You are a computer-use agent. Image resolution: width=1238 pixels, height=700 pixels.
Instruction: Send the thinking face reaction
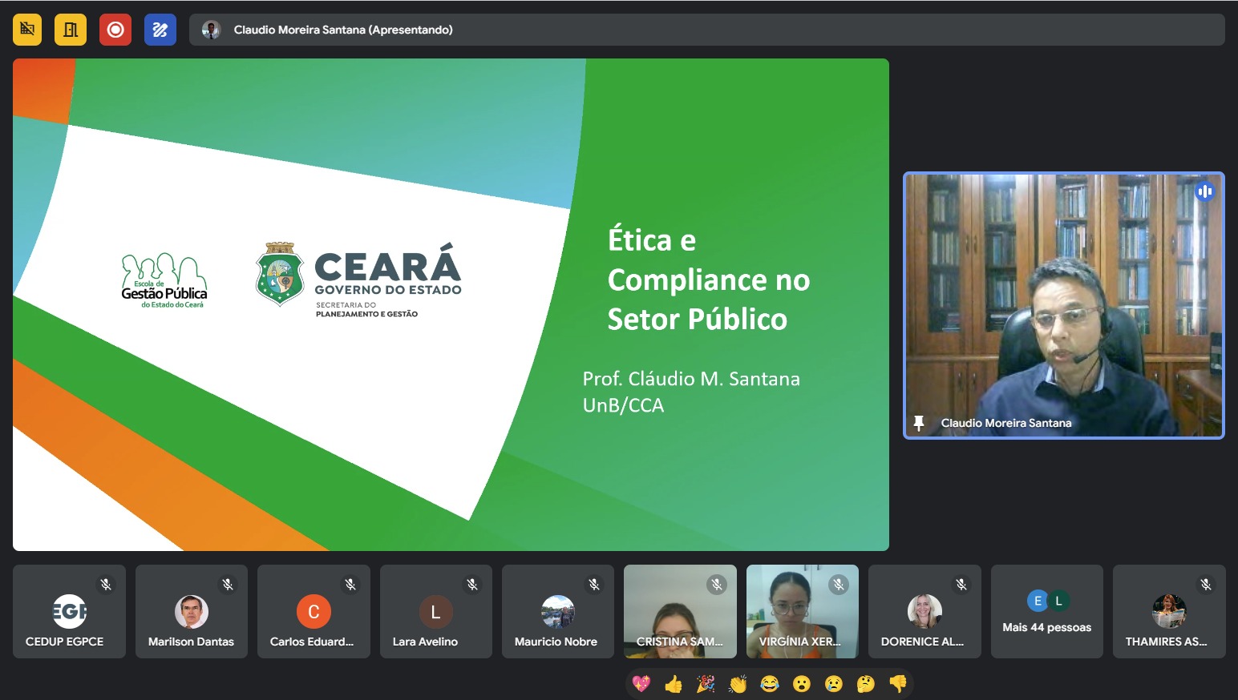(x=866, y=684)
